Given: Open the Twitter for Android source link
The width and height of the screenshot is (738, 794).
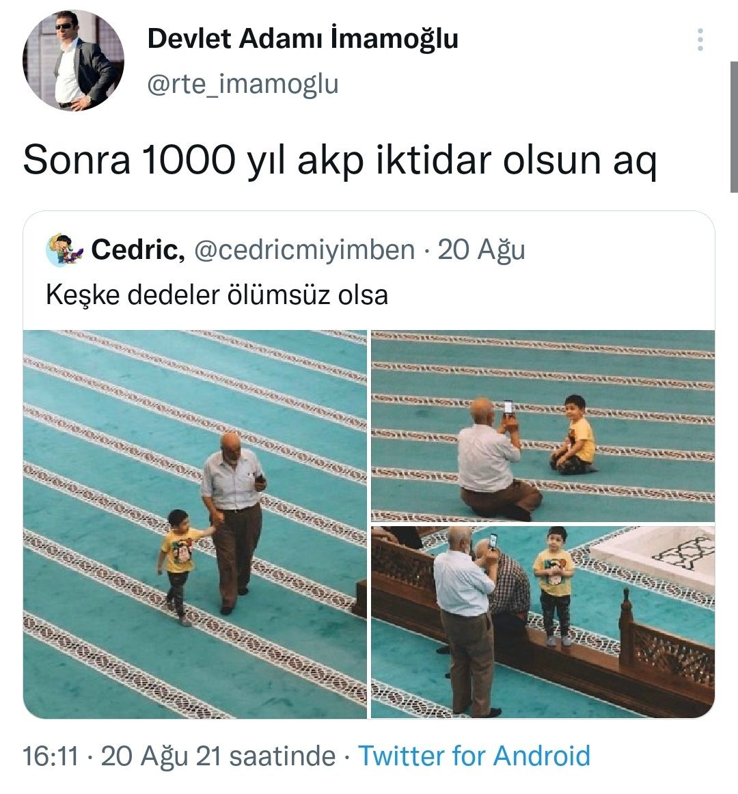Looking at the screenshot, I should pos(474,756).
